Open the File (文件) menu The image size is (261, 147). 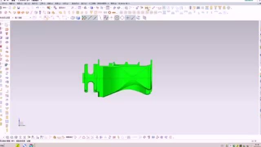[4, 4]
